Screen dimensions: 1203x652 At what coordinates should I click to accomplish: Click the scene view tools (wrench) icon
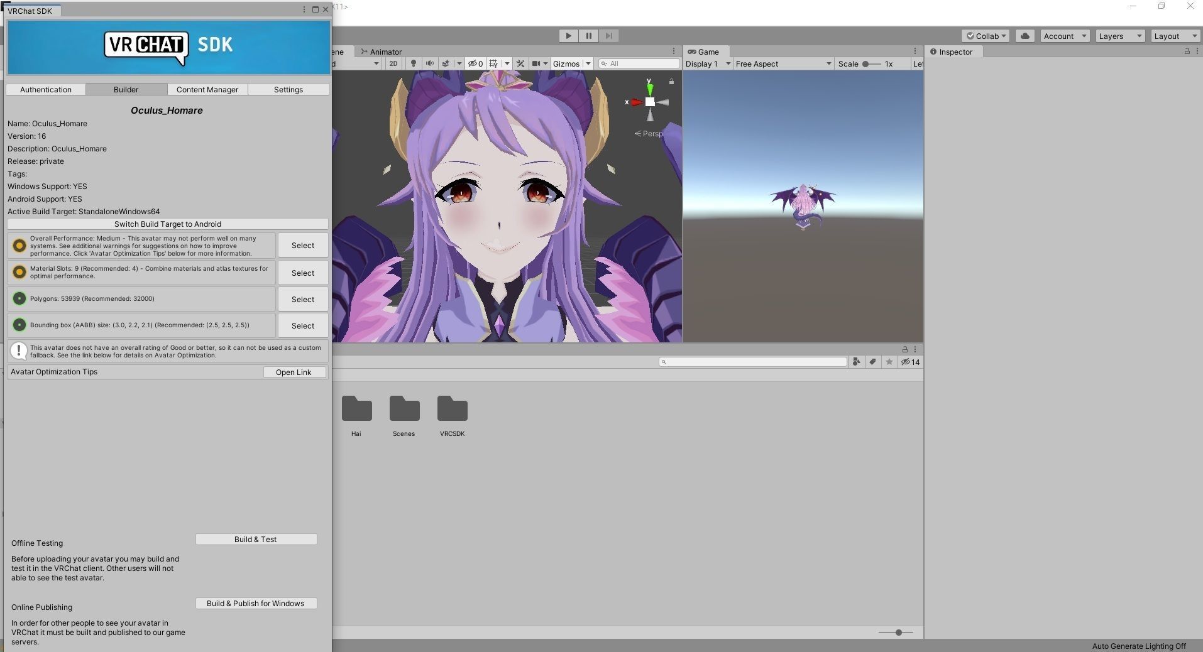click(521, 63)
